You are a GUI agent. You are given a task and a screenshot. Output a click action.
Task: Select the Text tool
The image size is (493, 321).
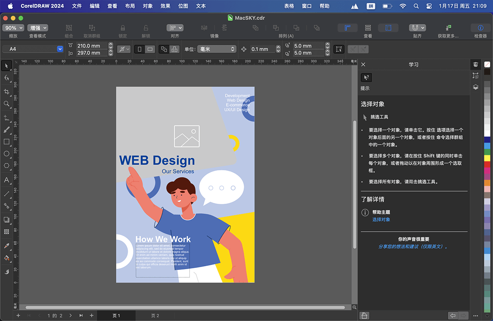point(7,180)
